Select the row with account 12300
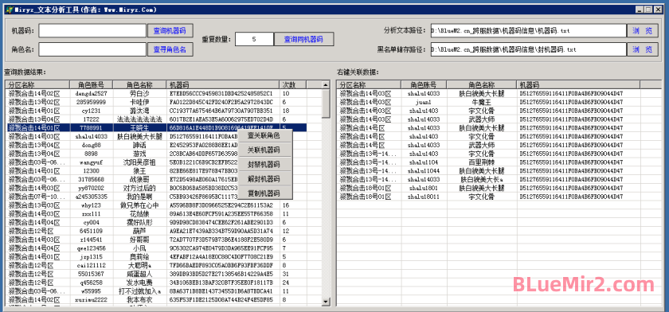This screenshot has width=669, height=312. pyautogui.click(x=156, y=170)
